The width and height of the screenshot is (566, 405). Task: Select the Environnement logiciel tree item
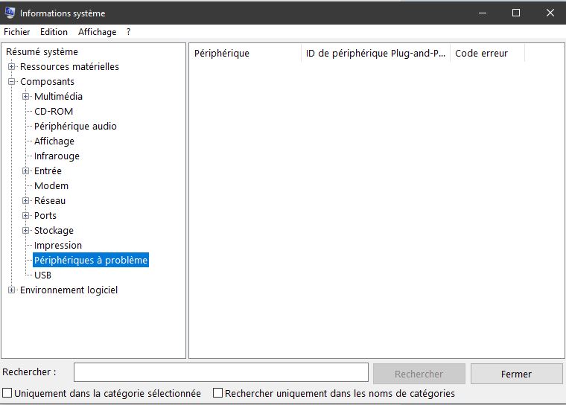click(x=69, y=290)
